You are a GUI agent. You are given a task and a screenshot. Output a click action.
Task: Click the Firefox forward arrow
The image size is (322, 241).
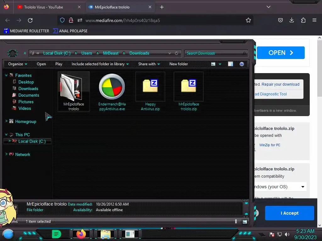click(x=19, y=20)
